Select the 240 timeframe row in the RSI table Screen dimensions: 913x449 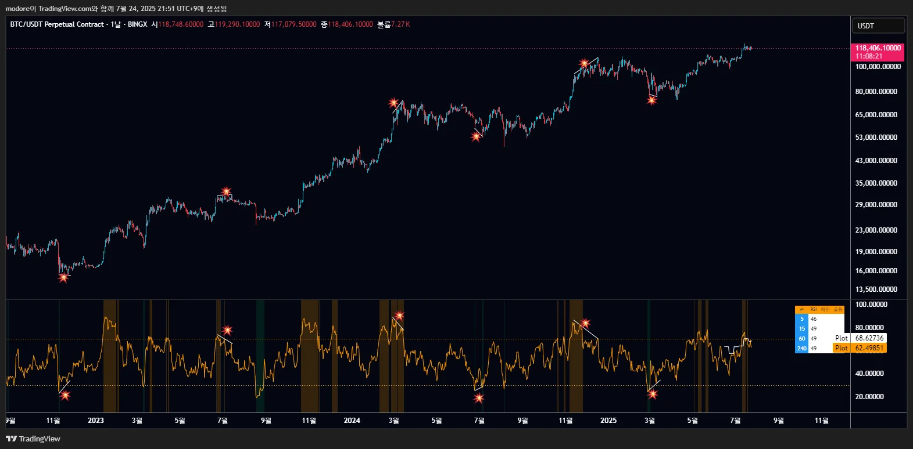(x=819, y=349)
